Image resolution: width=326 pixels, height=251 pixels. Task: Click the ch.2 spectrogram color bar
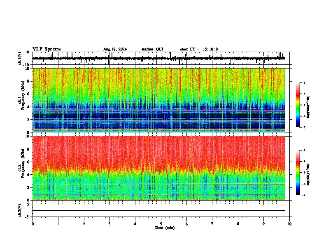click(x=298, y=173)
